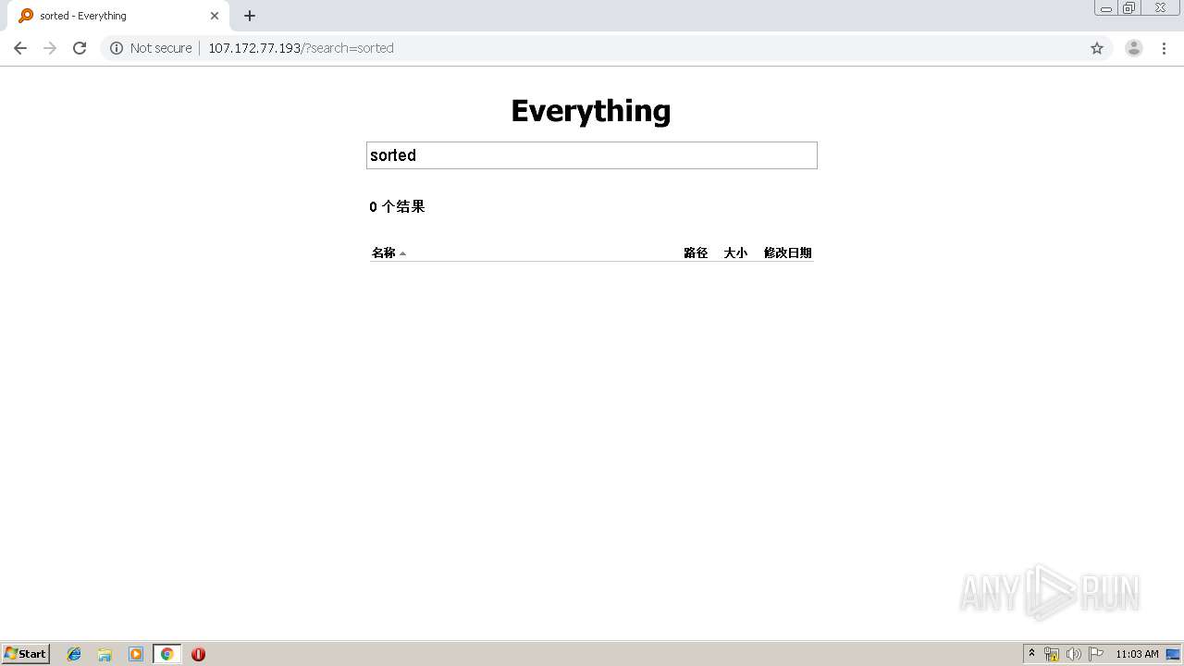
Task: Open the Action Center flag icon
Action: 1096,654
